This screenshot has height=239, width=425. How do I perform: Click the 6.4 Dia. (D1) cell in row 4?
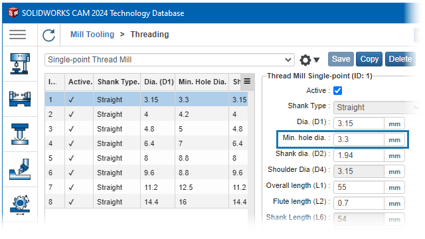coord(158,143)
